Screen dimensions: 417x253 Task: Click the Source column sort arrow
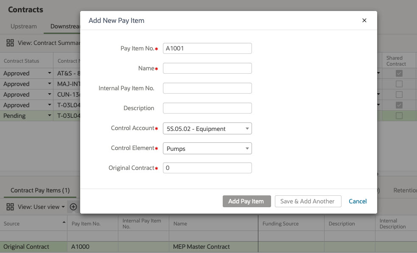point(64,222)
